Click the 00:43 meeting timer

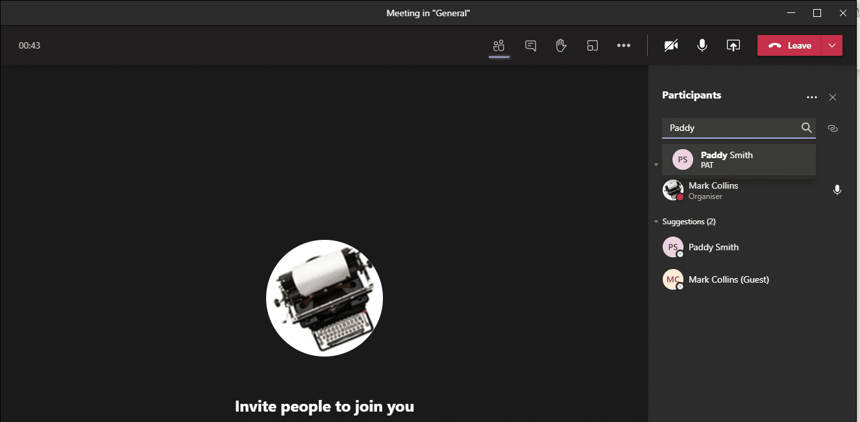[x=29, y=45]
